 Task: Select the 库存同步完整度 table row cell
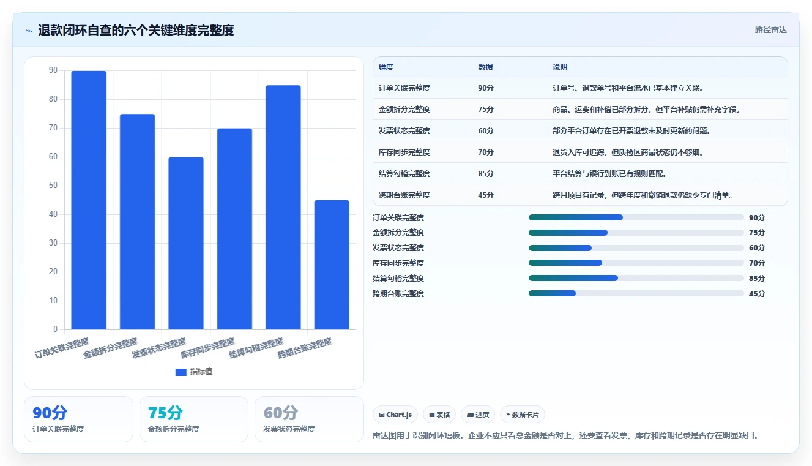pyautogui.click(x=404, y=152)
